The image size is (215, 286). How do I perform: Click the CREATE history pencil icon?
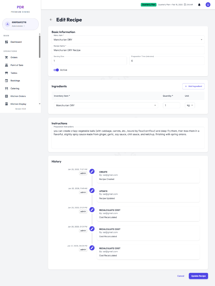pos(92,171)
